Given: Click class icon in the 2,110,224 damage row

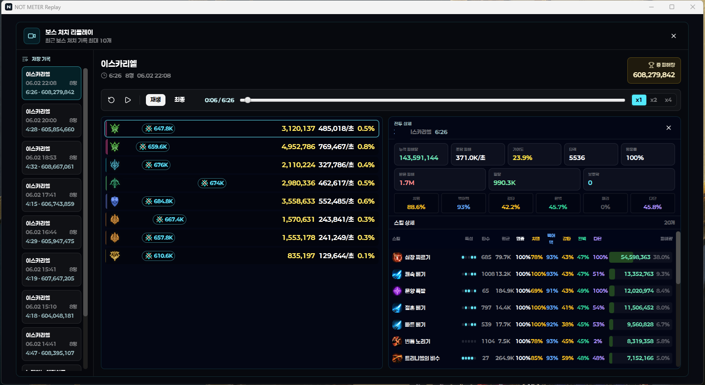Looking at the screenshot, I should coord(115,165).
